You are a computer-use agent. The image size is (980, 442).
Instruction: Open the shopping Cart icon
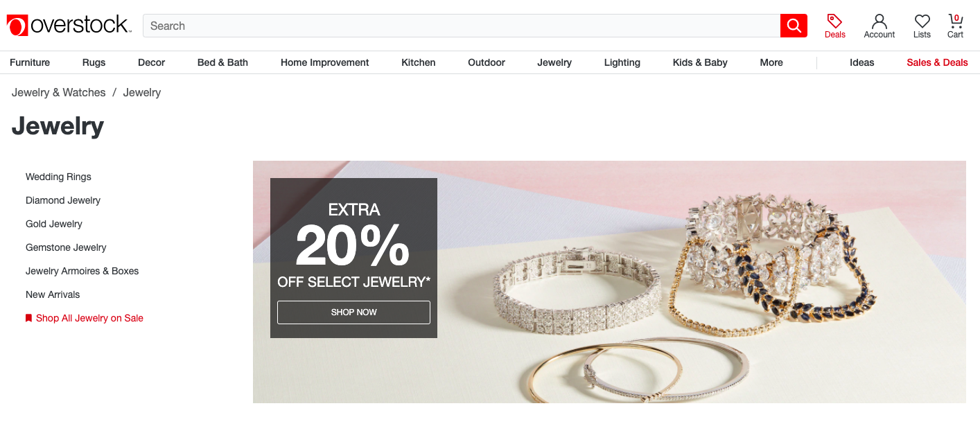point(956,21)
